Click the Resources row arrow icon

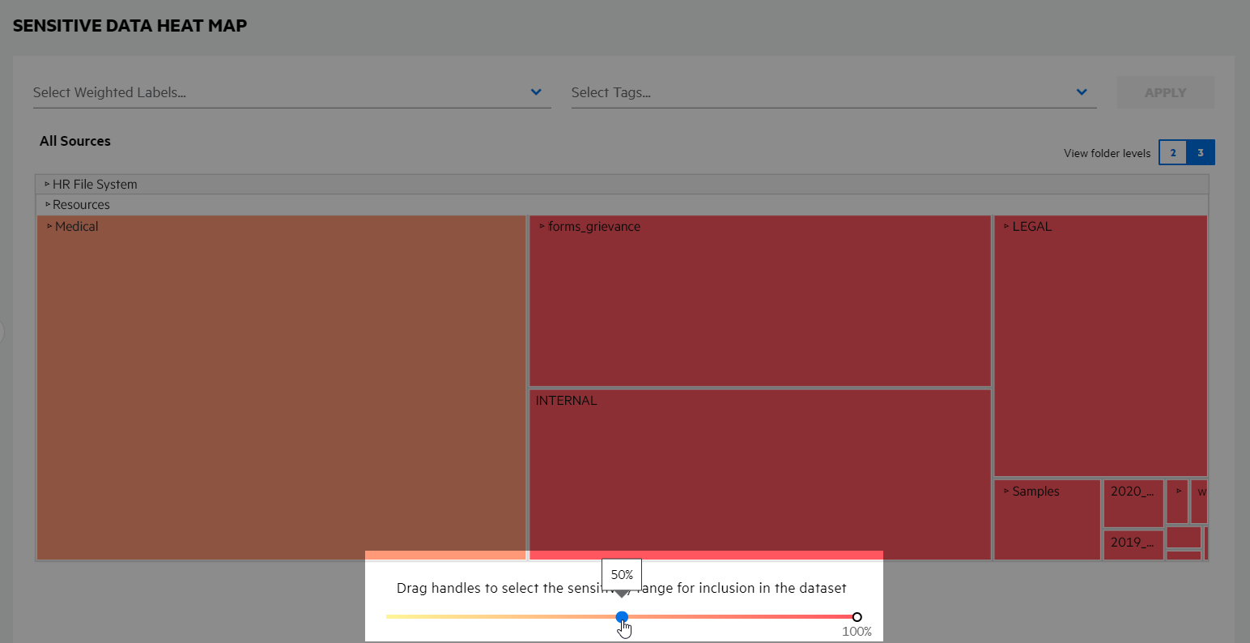[x=47, y=205]
